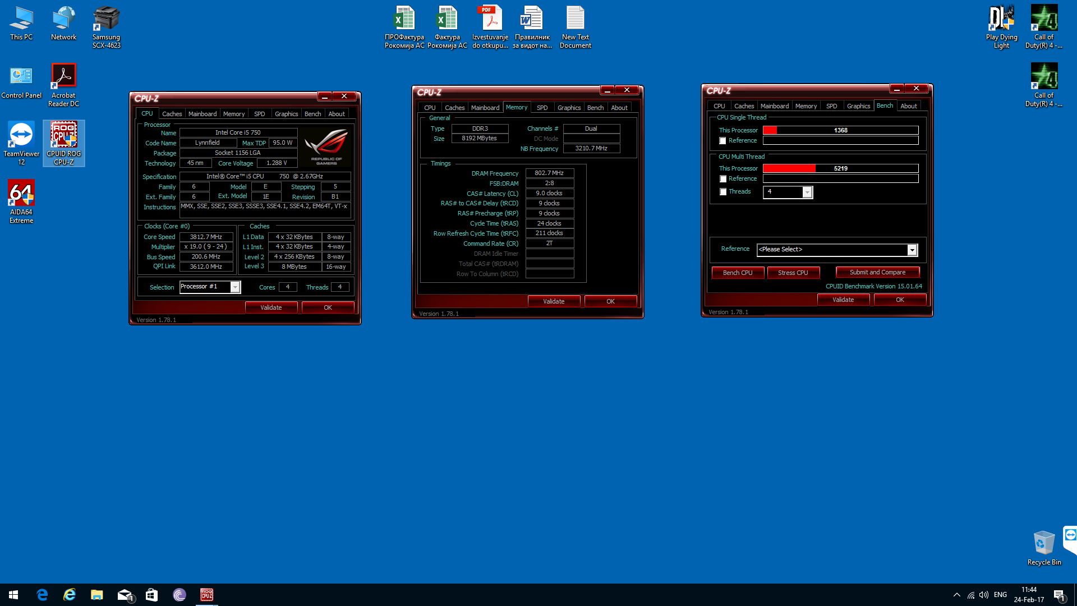Open Microsoft Edge from taskbar
Image resolution: width=1077 pixels, height=606 pixels.
click(42, 595)
